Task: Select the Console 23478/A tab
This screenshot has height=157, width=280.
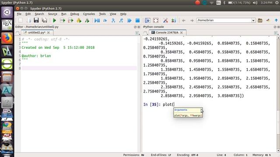Action: pos(167,33)
